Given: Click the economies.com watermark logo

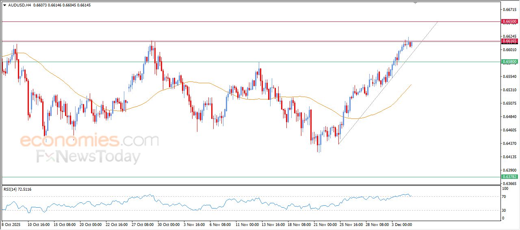Looking at the screenshot, I should point(89,141).
